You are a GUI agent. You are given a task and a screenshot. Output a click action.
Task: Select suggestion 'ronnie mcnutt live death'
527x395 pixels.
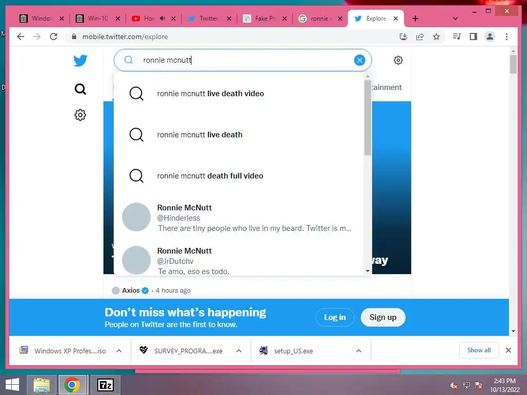click(x=239, y=135)
